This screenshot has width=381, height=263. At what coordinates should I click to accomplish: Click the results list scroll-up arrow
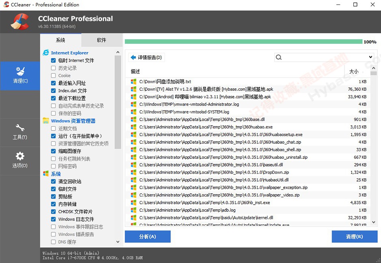pyautogui.click(x=374, y=68)
